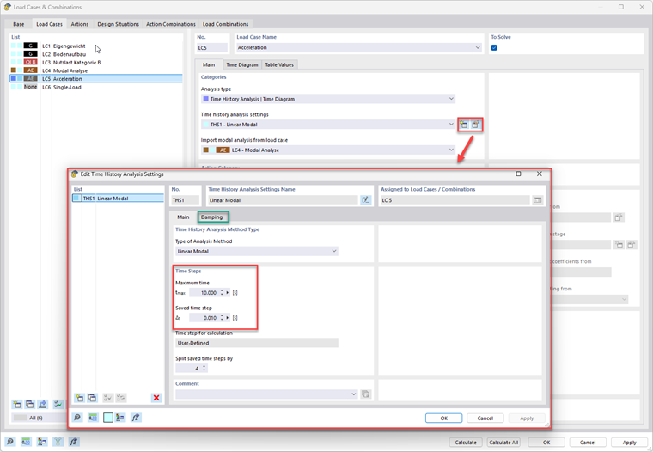The height and width of the screenshot is (452, 653).
Task: Open help search icon in Edit Time History dialog footer
Action: coord(77,418)
